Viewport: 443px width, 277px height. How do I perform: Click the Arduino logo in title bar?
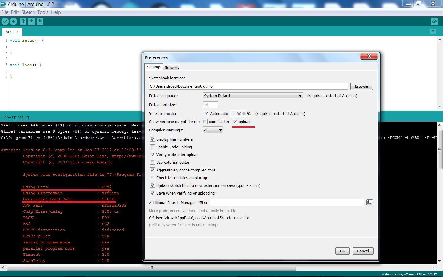[3, 4]
